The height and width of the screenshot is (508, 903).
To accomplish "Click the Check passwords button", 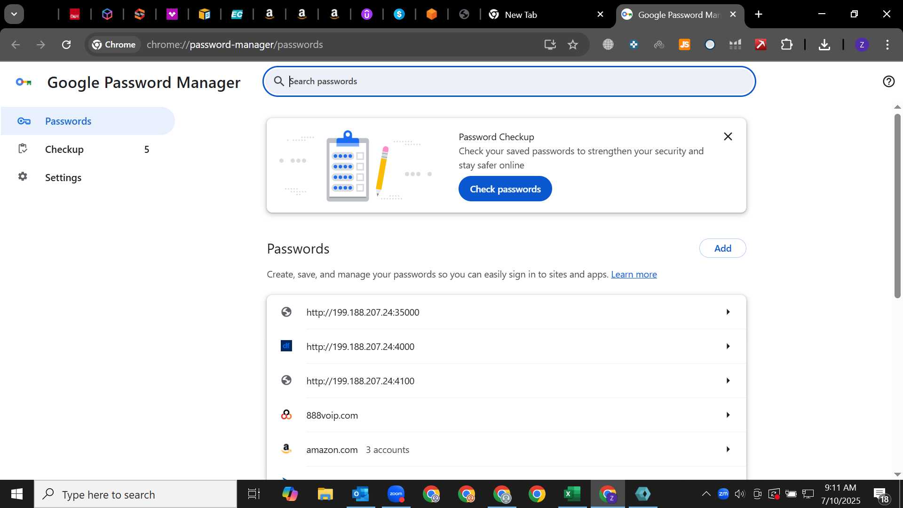I will (x=505, y=189).
